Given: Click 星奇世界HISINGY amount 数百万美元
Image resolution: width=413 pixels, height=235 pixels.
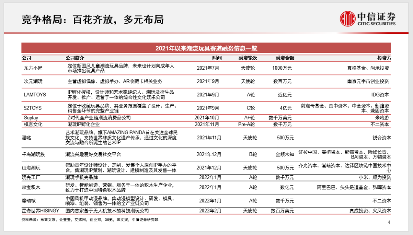Looking at the screenshot, I should [282, 211].
